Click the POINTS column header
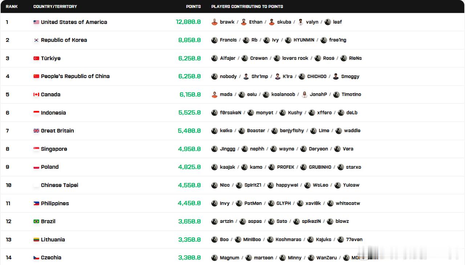The image size is (465, 265). point(193,7)
